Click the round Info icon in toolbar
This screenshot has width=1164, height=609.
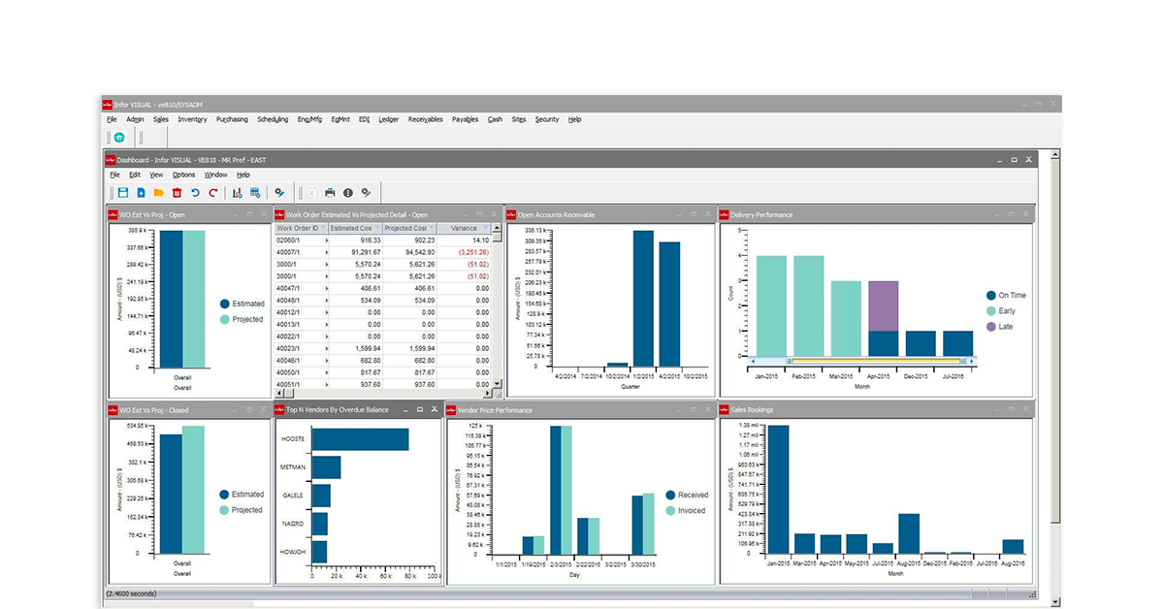pos(347,193)
